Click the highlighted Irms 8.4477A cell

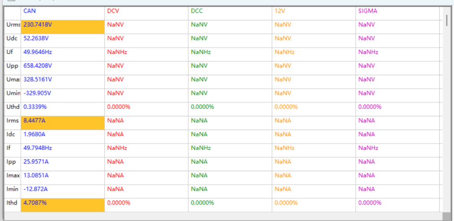tap(63, 121)
